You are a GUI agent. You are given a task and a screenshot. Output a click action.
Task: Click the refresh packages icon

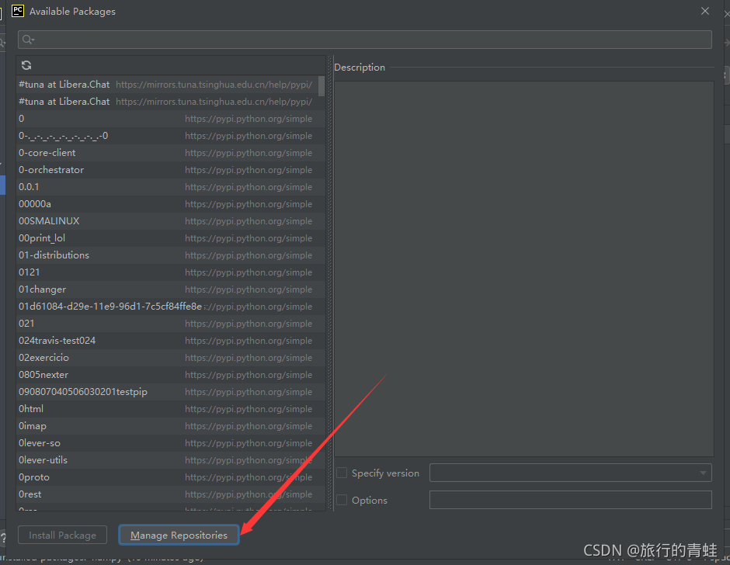(26, 65)
